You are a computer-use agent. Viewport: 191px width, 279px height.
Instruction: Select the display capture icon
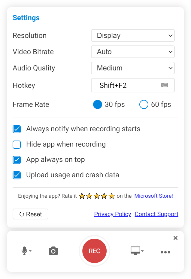tap(136, 250)
